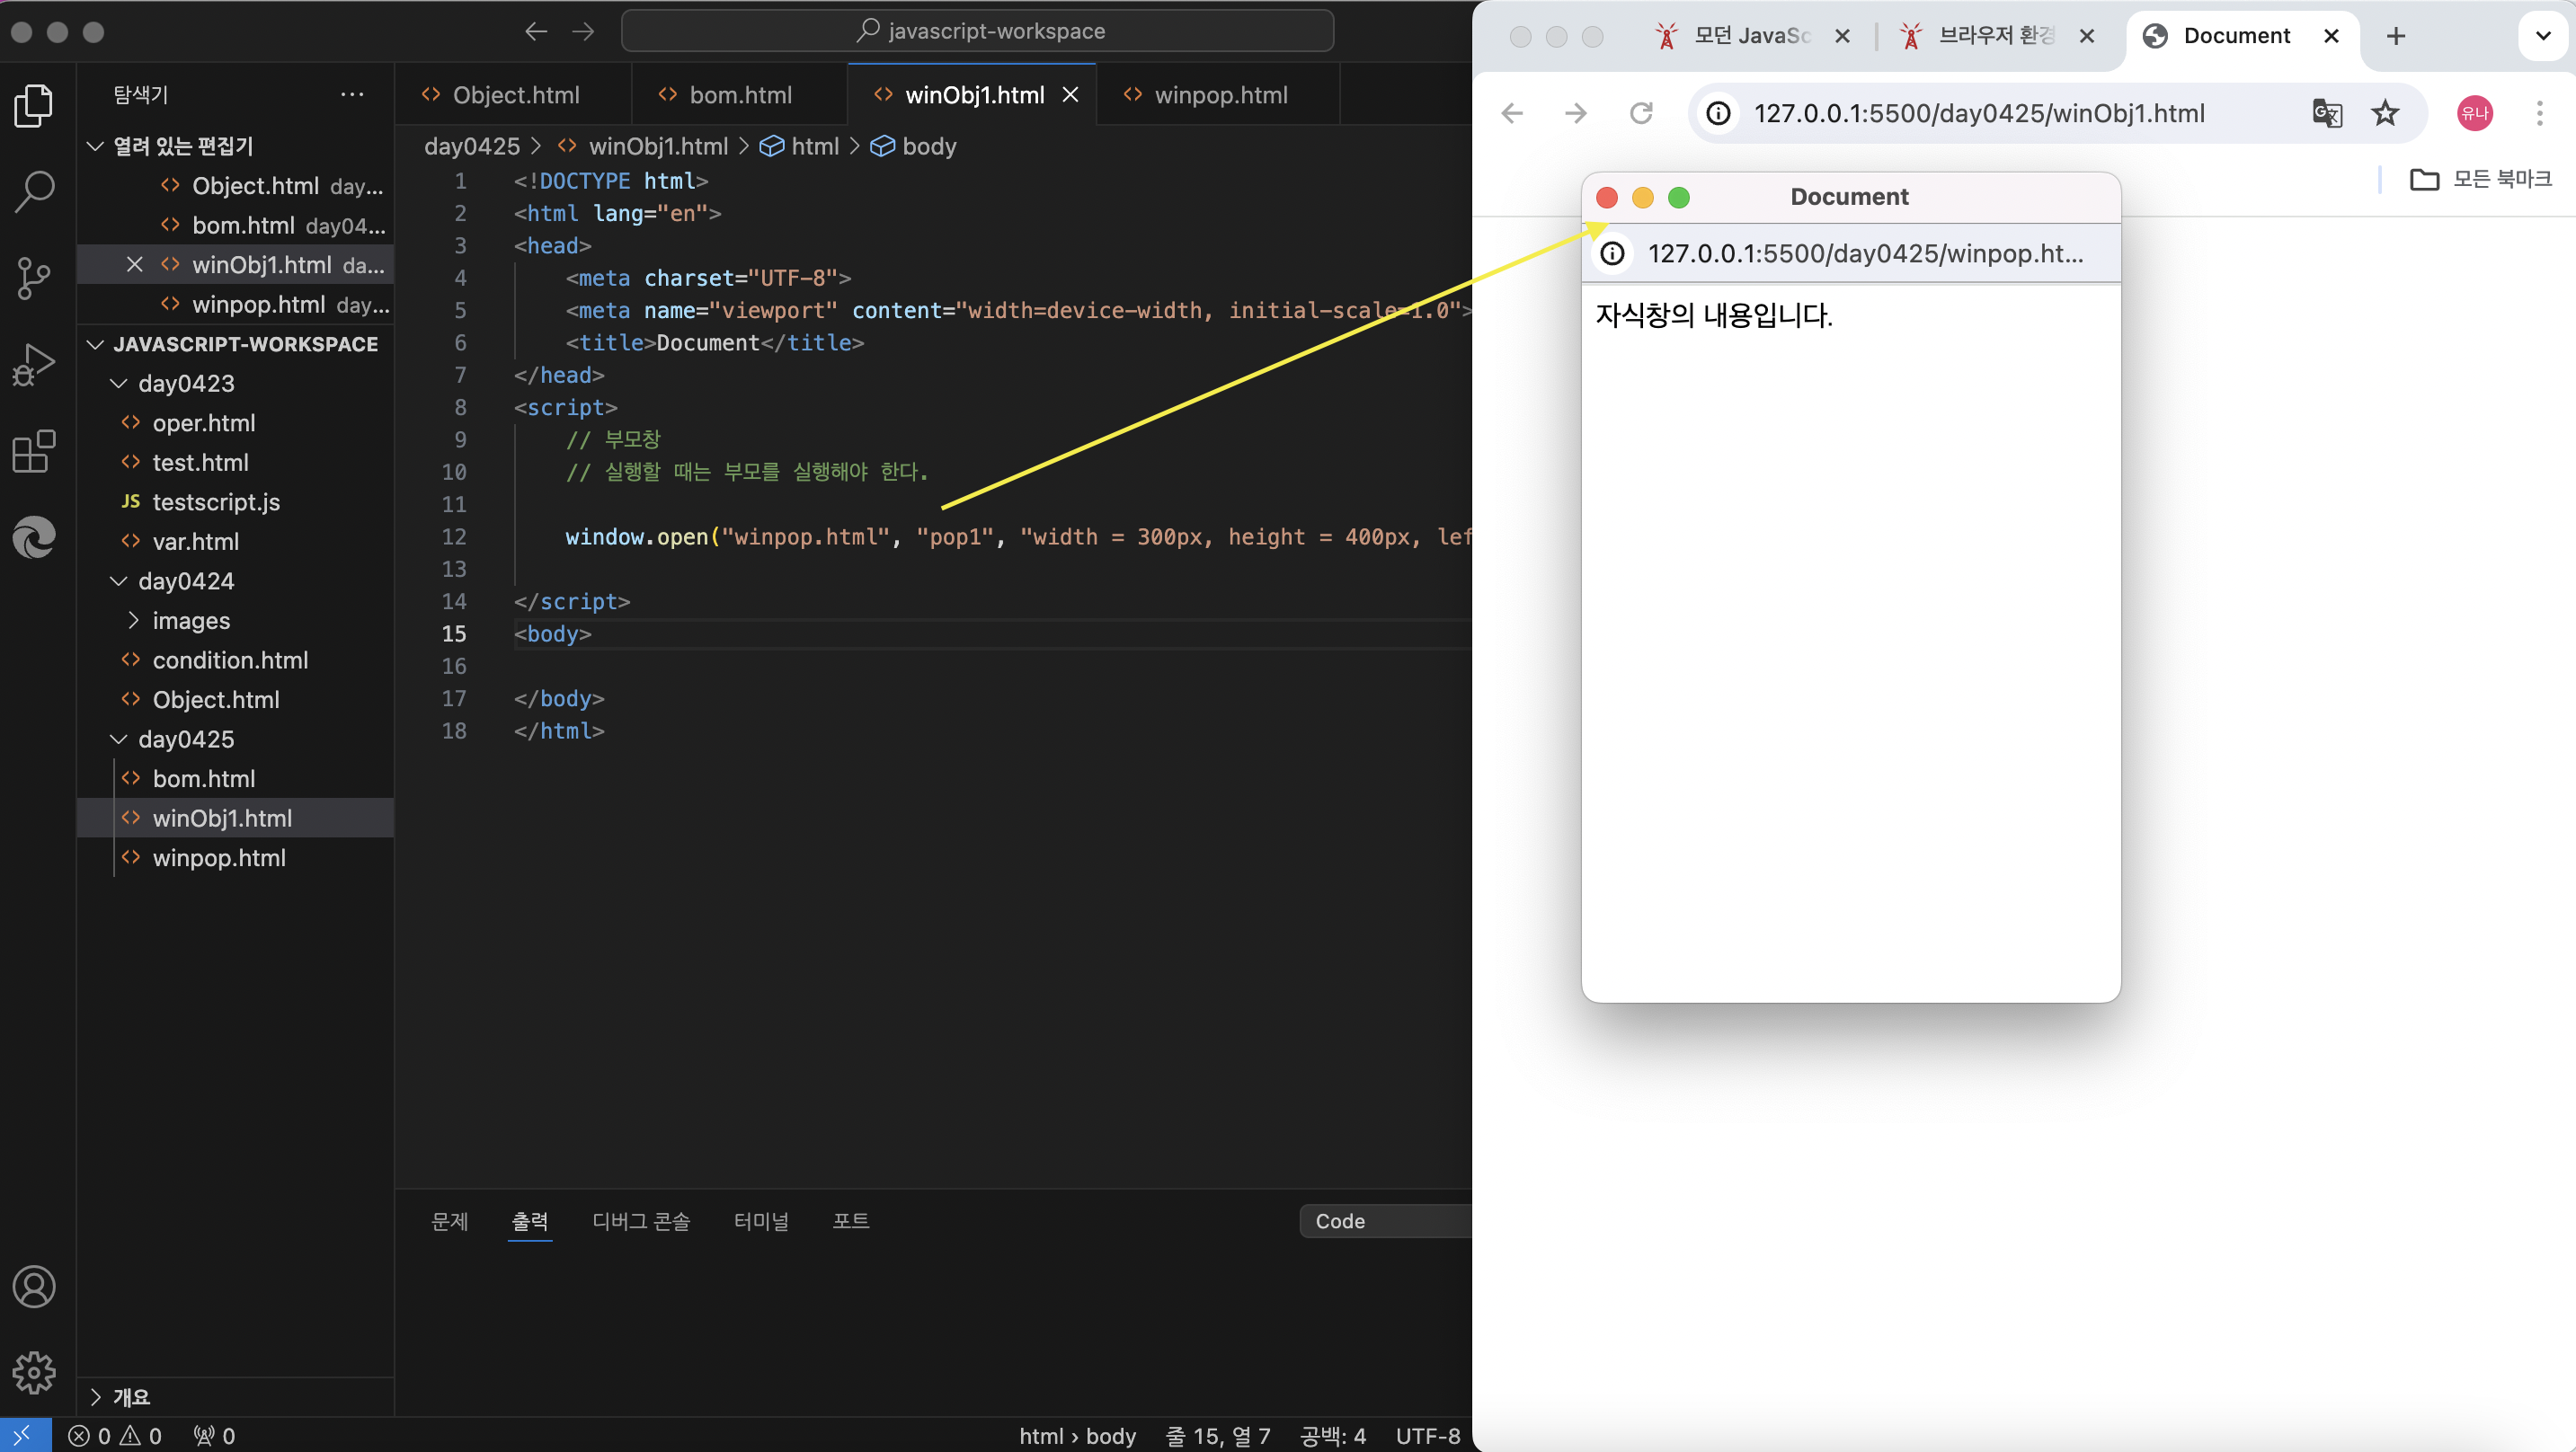Reload the browser page
2576x1452 pixels.
(x=1641, y=113)
